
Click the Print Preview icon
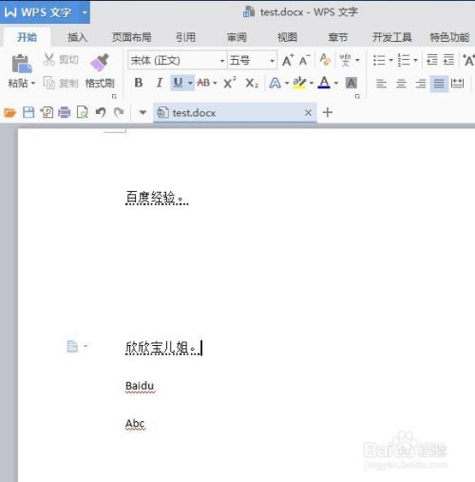(x=83, y=112)
